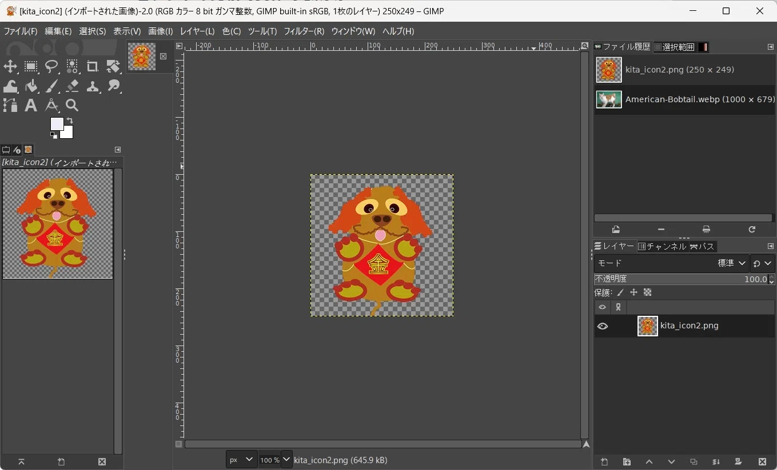Toggle lock alpha channel checkerboard icon
Screen dimensions: 777x470
click(x=647, y=292)
